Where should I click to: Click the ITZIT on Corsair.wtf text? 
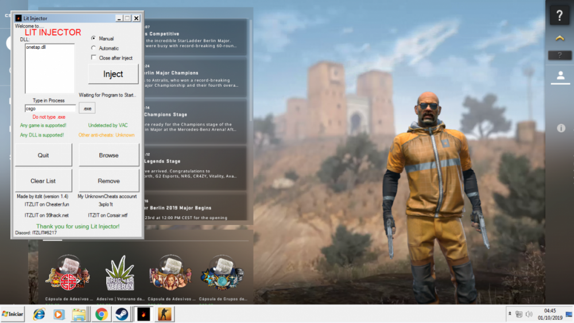(x=108, y=215)
